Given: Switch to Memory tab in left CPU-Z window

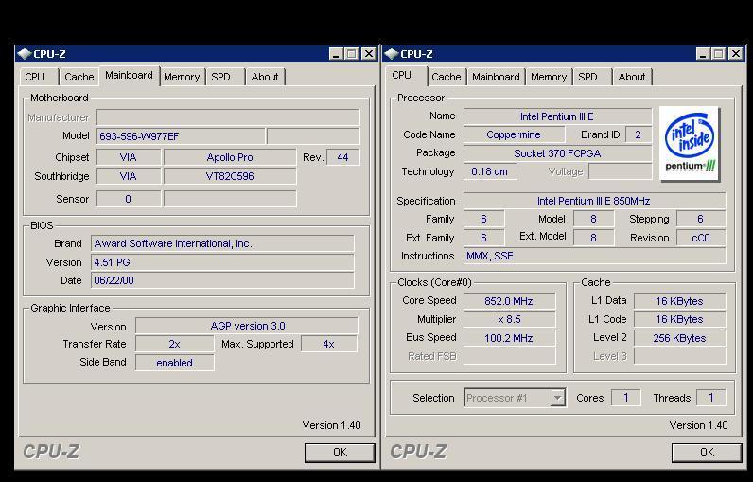Looking at the screenshot, I should tap(182, 77).
